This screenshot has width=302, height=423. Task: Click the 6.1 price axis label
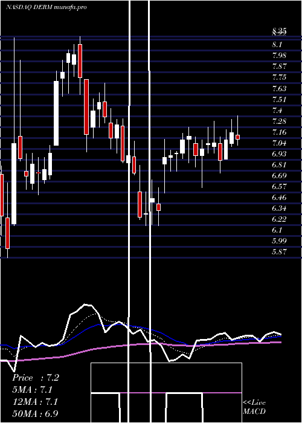coord(277,230)
